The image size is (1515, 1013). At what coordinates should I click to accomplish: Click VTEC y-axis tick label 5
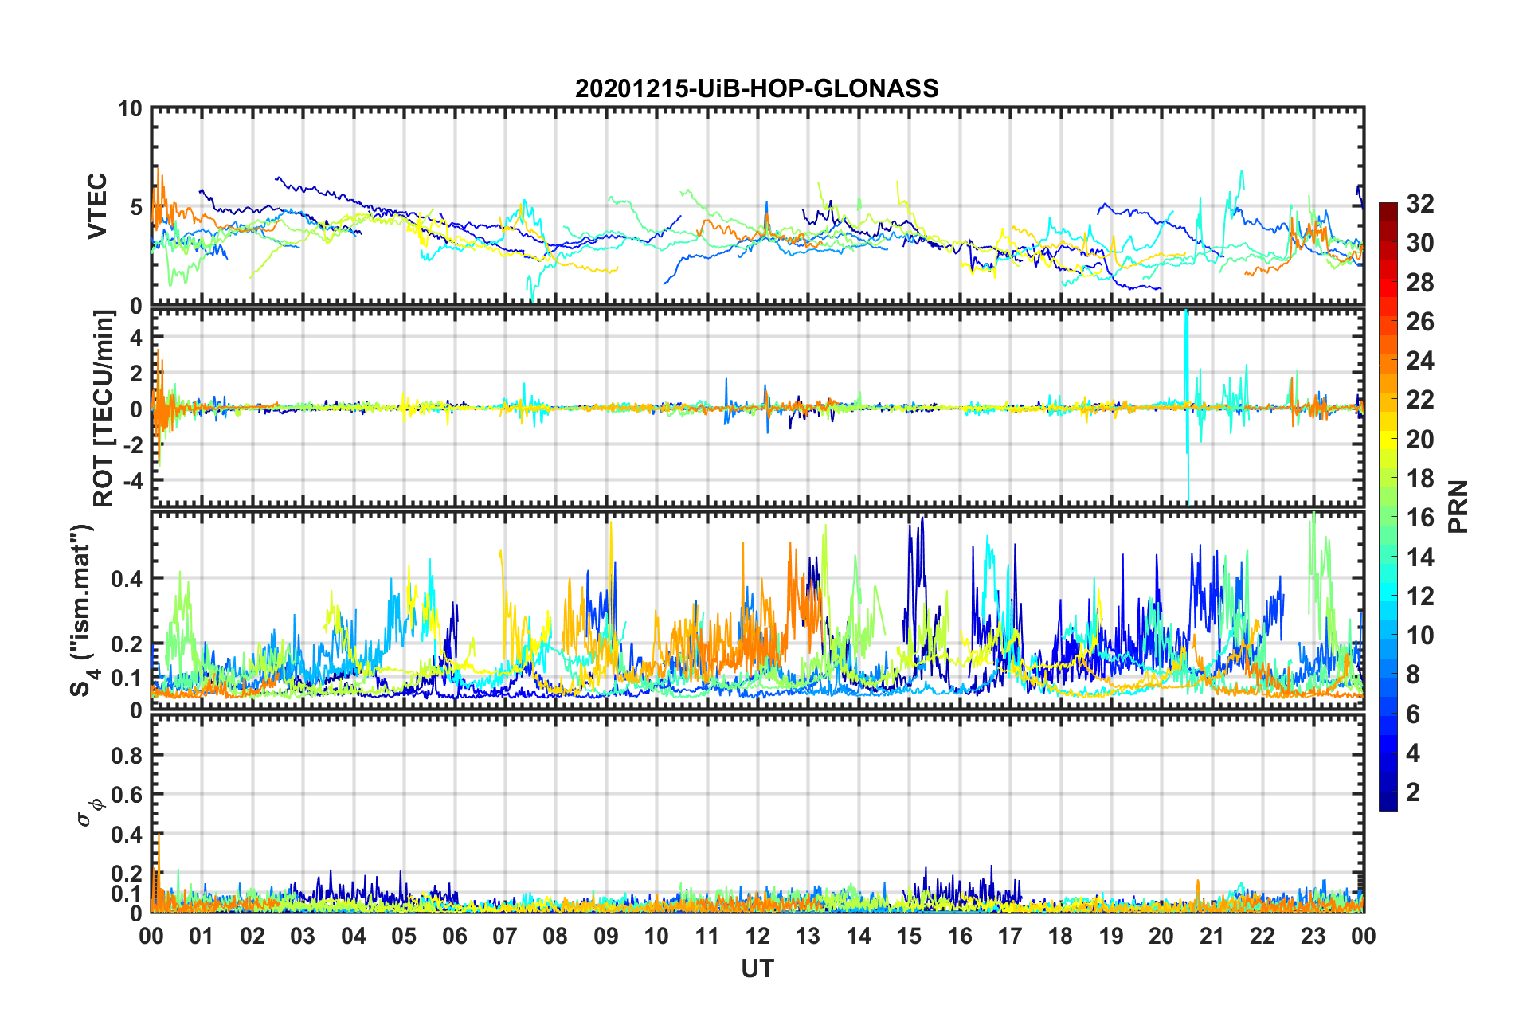pos(136,207)
